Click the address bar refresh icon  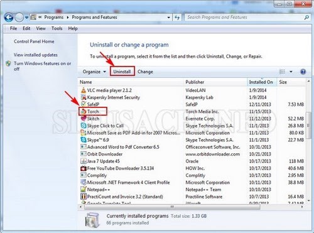pos(177,18)
